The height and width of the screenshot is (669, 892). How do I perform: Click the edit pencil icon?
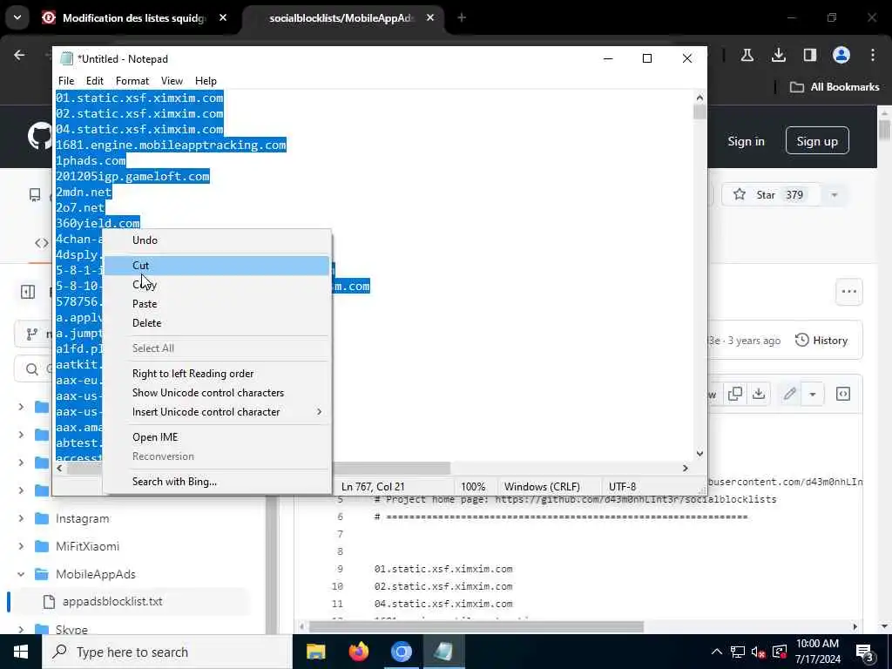pos(789,394)
